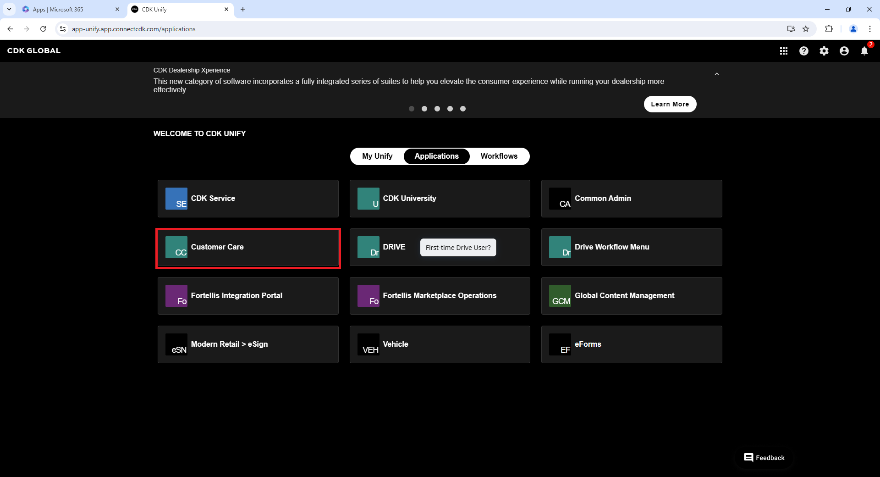
Task: Click the Fortellis Marketplace Operations Fo icon
Action: [368, 296]
